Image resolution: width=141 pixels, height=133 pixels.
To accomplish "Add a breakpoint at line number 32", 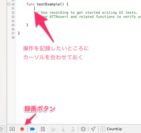I will [13, 12].
